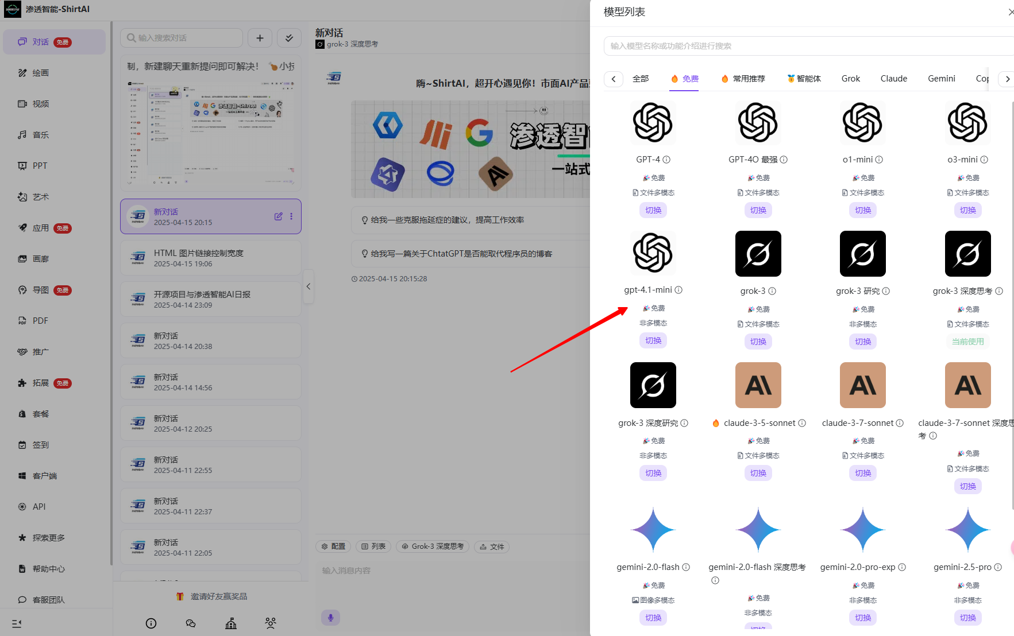
Task: Click the 配置 settings button above message box
Action: [334, 546]
